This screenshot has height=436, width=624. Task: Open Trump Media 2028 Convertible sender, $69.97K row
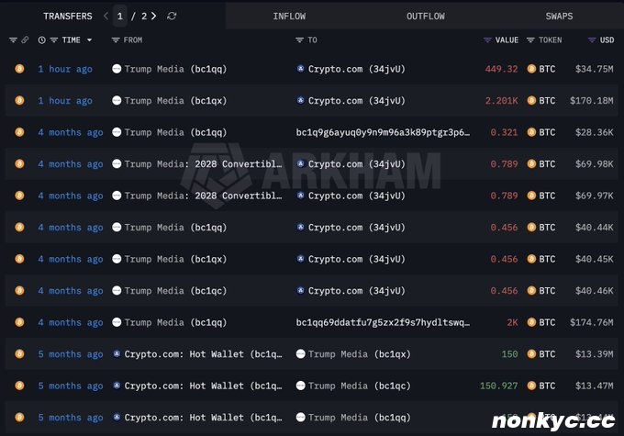point(203,196)
